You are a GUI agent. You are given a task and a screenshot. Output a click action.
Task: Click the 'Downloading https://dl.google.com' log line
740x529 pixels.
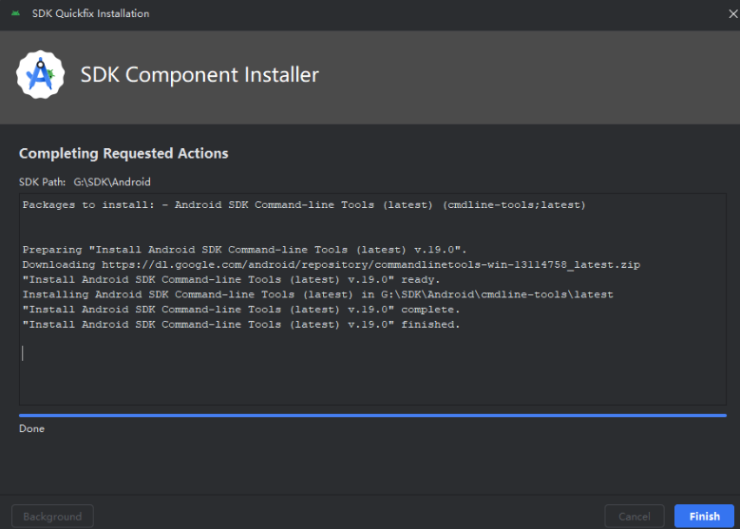(331, 264)
